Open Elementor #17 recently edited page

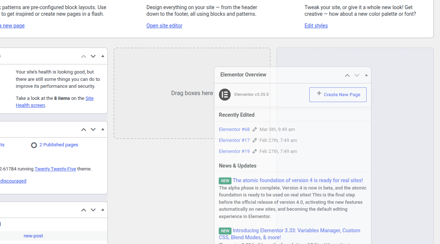(x=234, y=140)
